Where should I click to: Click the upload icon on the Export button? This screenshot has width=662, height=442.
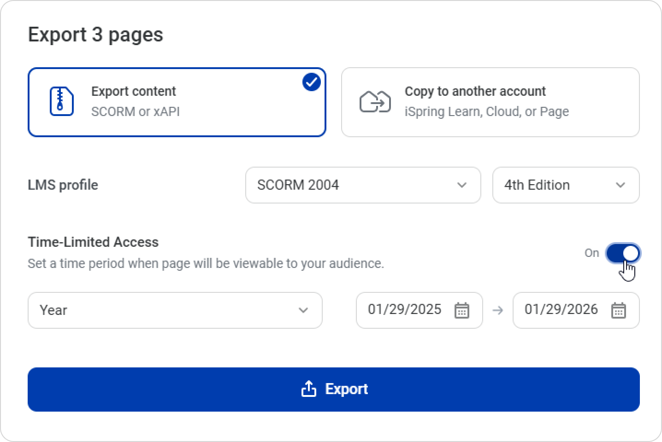pyautogui.click(x=308, y=389)
